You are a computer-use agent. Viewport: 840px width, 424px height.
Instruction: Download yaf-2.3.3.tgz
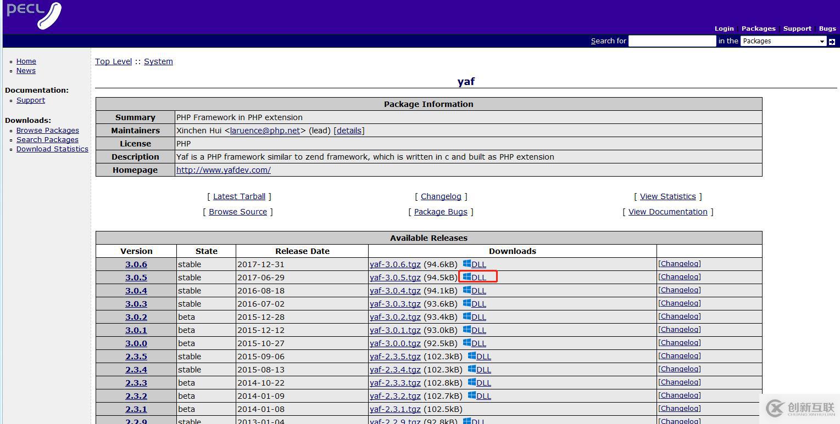(x=395, y=383)
